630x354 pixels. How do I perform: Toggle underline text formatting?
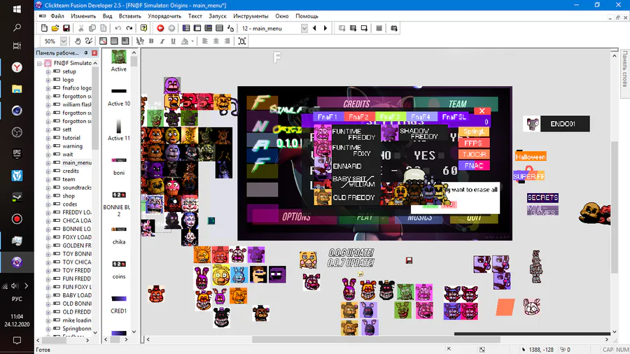173,41
